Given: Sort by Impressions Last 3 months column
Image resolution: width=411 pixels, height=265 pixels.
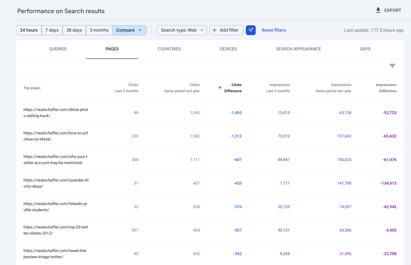Looking at the screenshot, I should 278,88.
